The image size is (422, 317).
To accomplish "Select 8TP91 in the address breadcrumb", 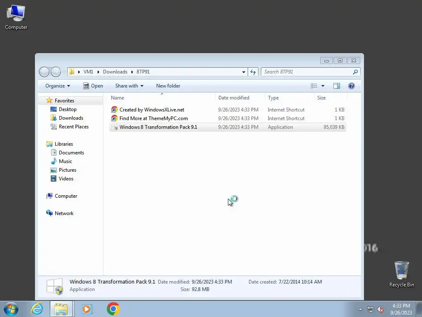I will (143, 72).
